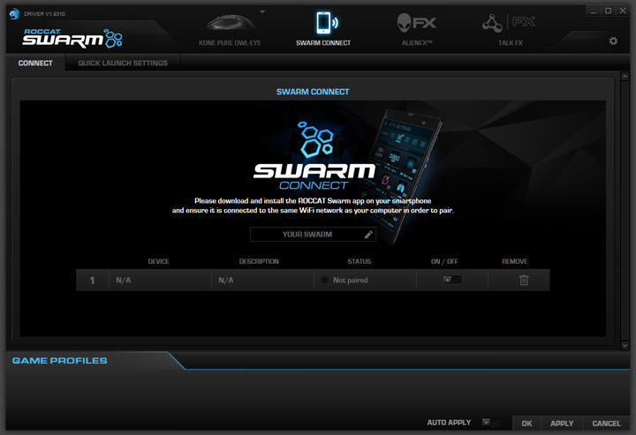The image size is (636, 435).
Task: Open the Talk FX module
Action: [510, 28]
